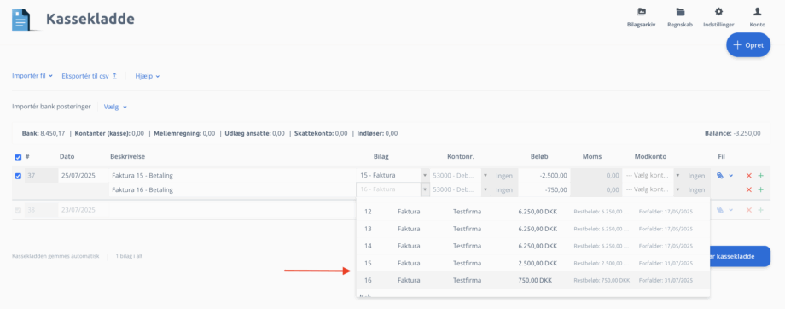
Task: Select invoice 16 for 750,00 DKK
Action: (x=532, y=280)
